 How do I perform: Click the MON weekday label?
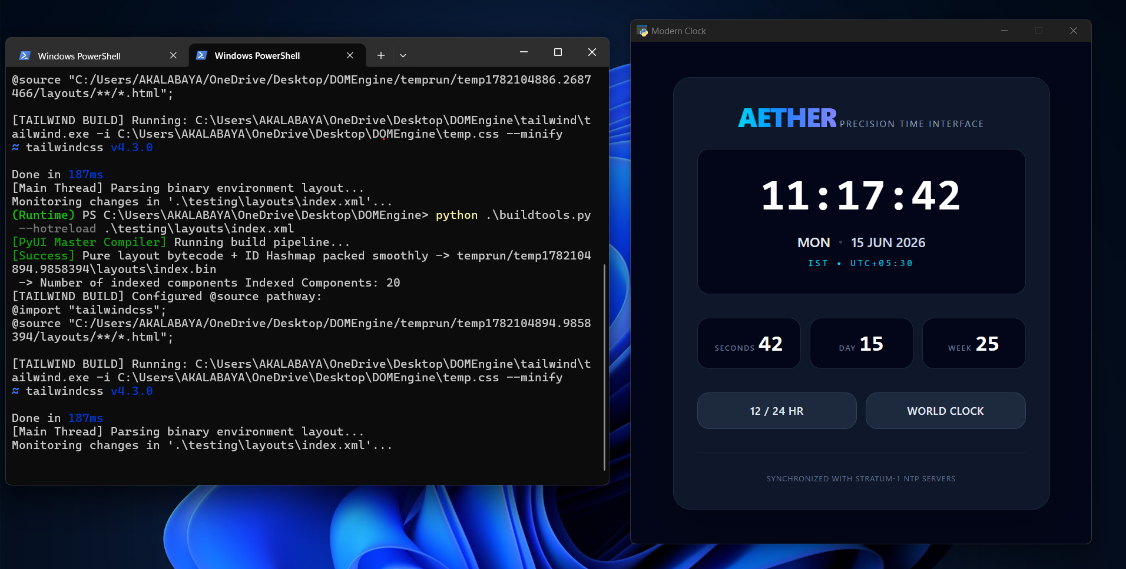tap(814, 242)
